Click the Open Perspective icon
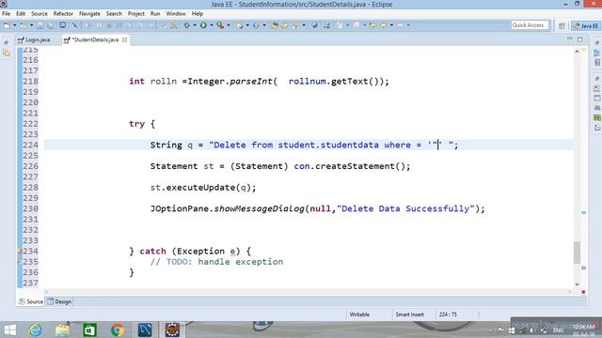Viewport: 602px width, 338px height. coord(562,25)
